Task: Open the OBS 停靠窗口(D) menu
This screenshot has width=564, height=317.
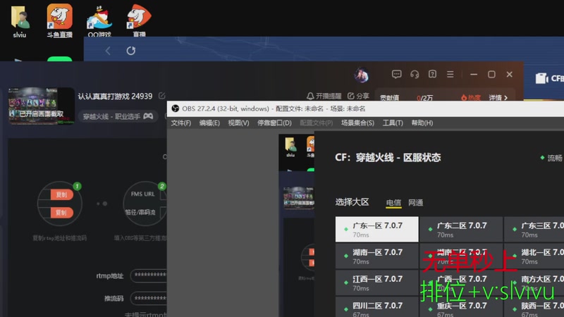Action: [274, 123]
